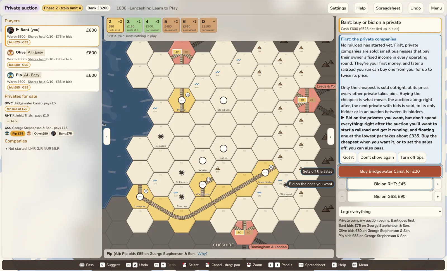The height and width of the screenshot is (271, 447).
Task: Select the 6-train card priced £630
Action: pos(190,25)
